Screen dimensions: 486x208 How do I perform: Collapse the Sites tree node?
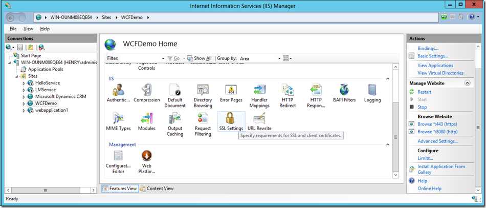pyautogui.click(x=17, y=76)
